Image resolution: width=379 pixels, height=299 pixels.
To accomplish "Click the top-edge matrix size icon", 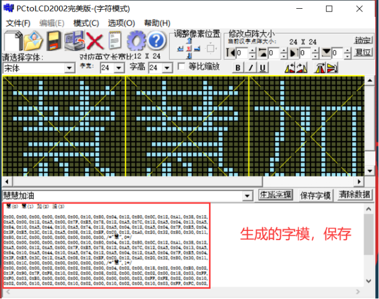I will pos(263,53).
